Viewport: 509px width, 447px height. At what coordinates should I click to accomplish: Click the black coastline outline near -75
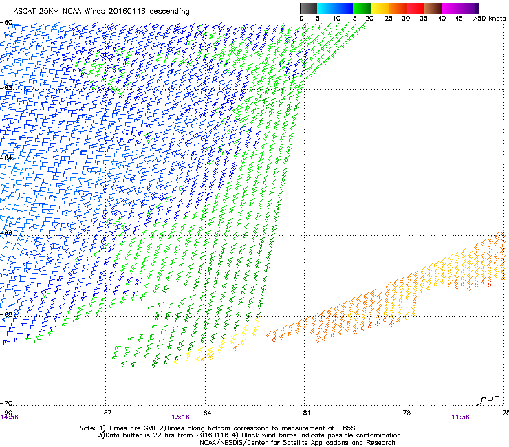coord(490,400)
